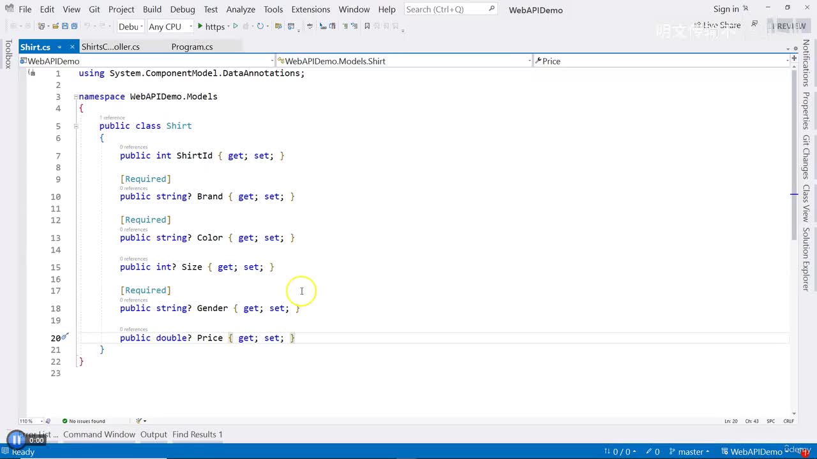Click the Ch: 43 column indicator
Viewport: 817px width, 459px height.
[752, 421]
